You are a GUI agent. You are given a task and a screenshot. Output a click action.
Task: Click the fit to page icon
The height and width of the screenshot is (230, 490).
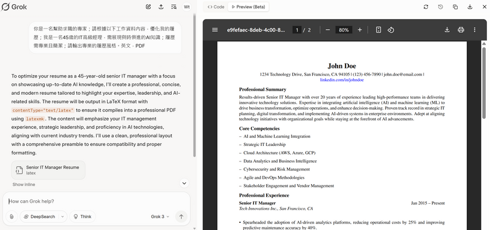[378, 30]
